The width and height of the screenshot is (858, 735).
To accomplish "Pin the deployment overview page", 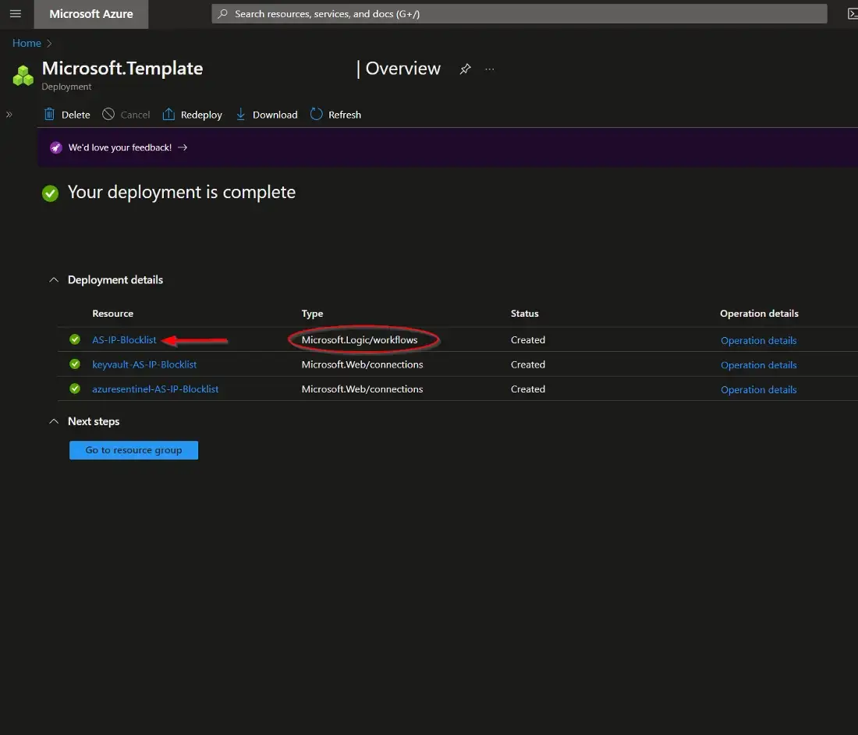I will (465, 69).
